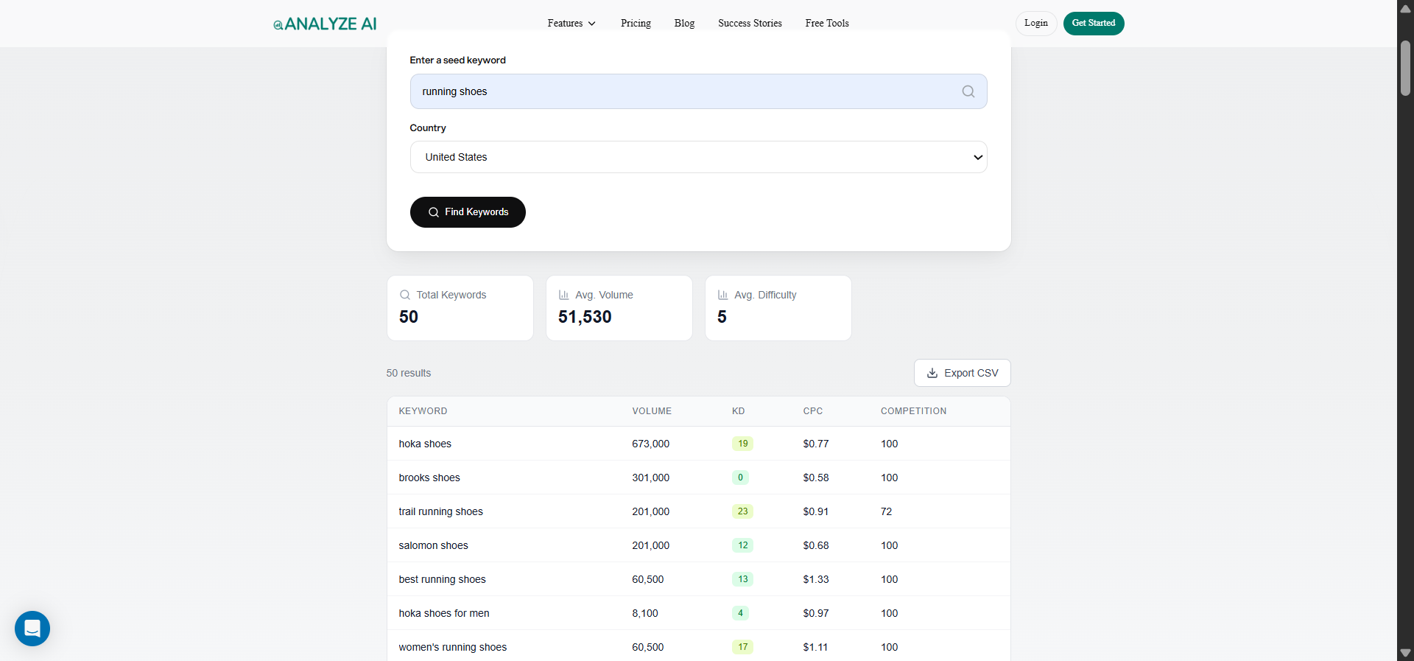Click the 8,100 volume value

pyautogui.click(x=645, y=613)
